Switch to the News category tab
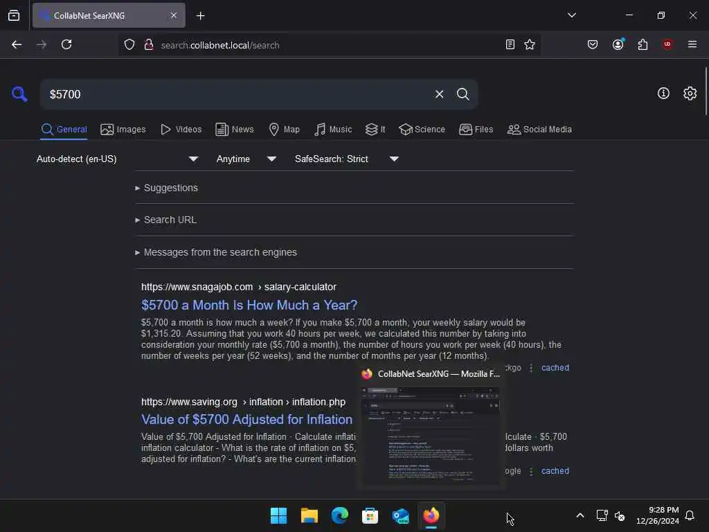 coord(235,130)
